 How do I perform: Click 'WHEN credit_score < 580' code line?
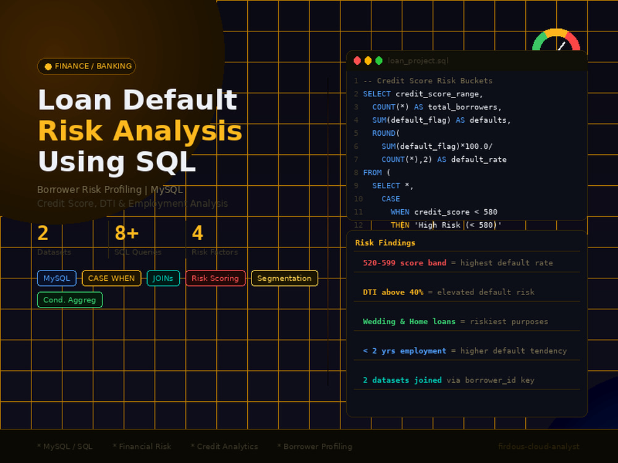click(444, 212)
